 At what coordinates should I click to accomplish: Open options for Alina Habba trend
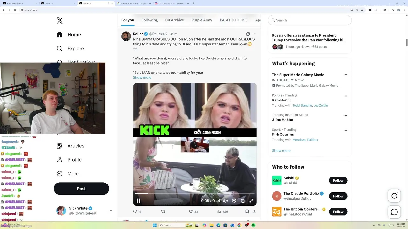345,116
